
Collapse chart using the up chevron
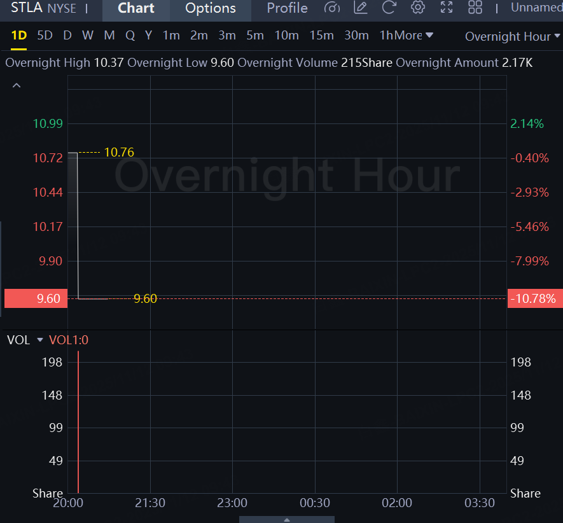[17, 85]
